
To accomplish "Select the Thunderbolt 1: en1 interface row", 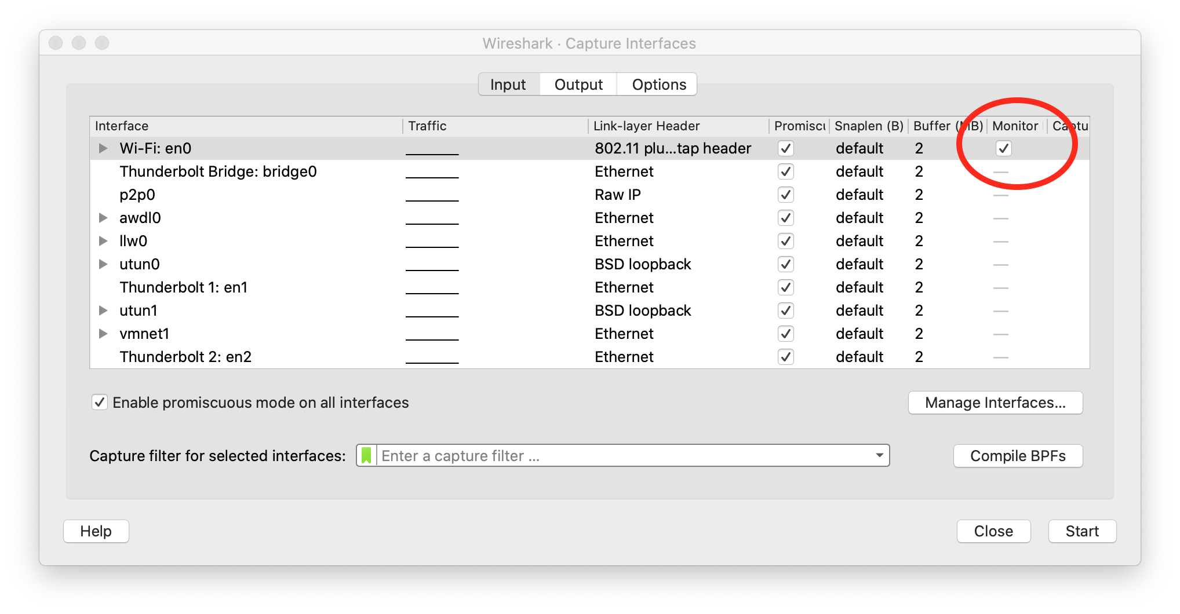I will coord(183,287).
